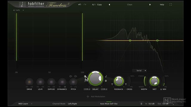The height and width of the screenshot is (107, 191).
Task: Click the plus icon right of Feedback knob
Action: point(126,84)
